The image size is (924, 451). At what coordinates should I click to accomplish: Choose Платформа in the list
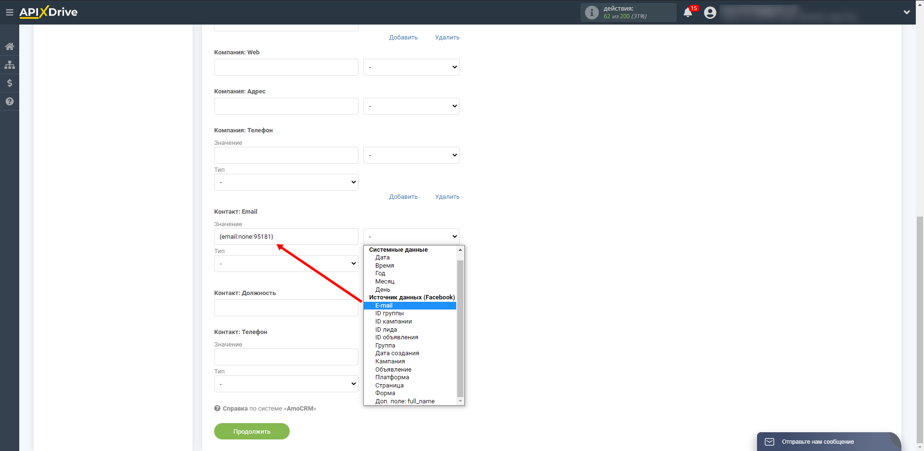(410, 377)
